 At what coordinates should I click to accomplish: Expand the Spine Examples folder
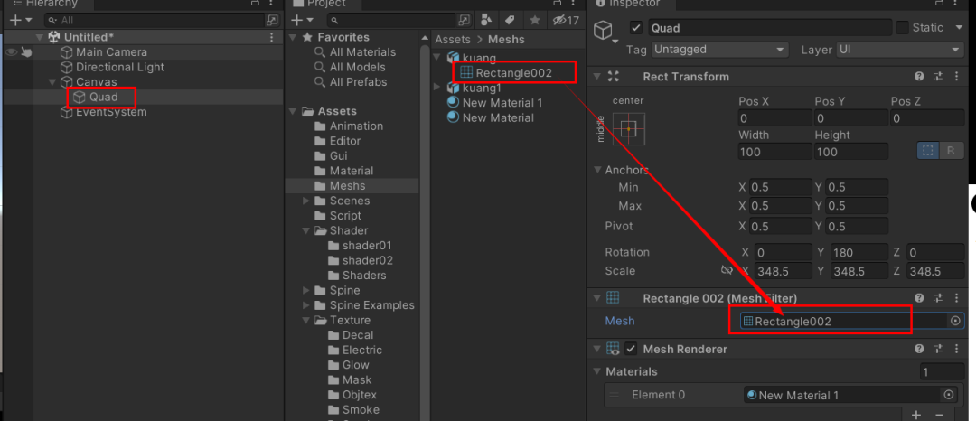click(307, 305)
